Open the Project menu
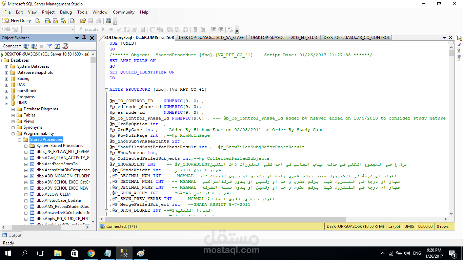Screen dimensions: 463x260 [48, 12]
